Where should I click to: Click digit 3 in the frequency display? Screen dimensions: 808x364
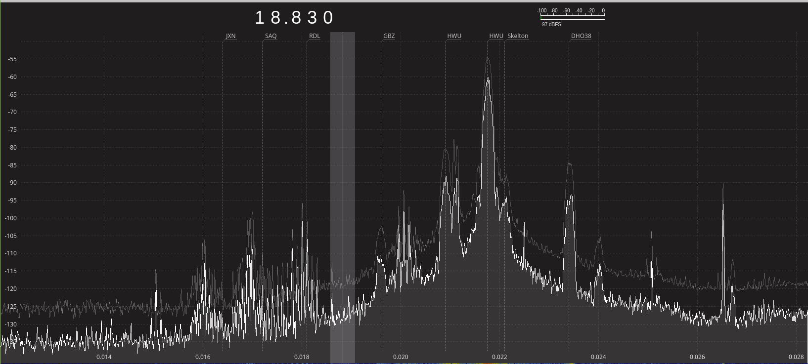click(x=313, y=18)
